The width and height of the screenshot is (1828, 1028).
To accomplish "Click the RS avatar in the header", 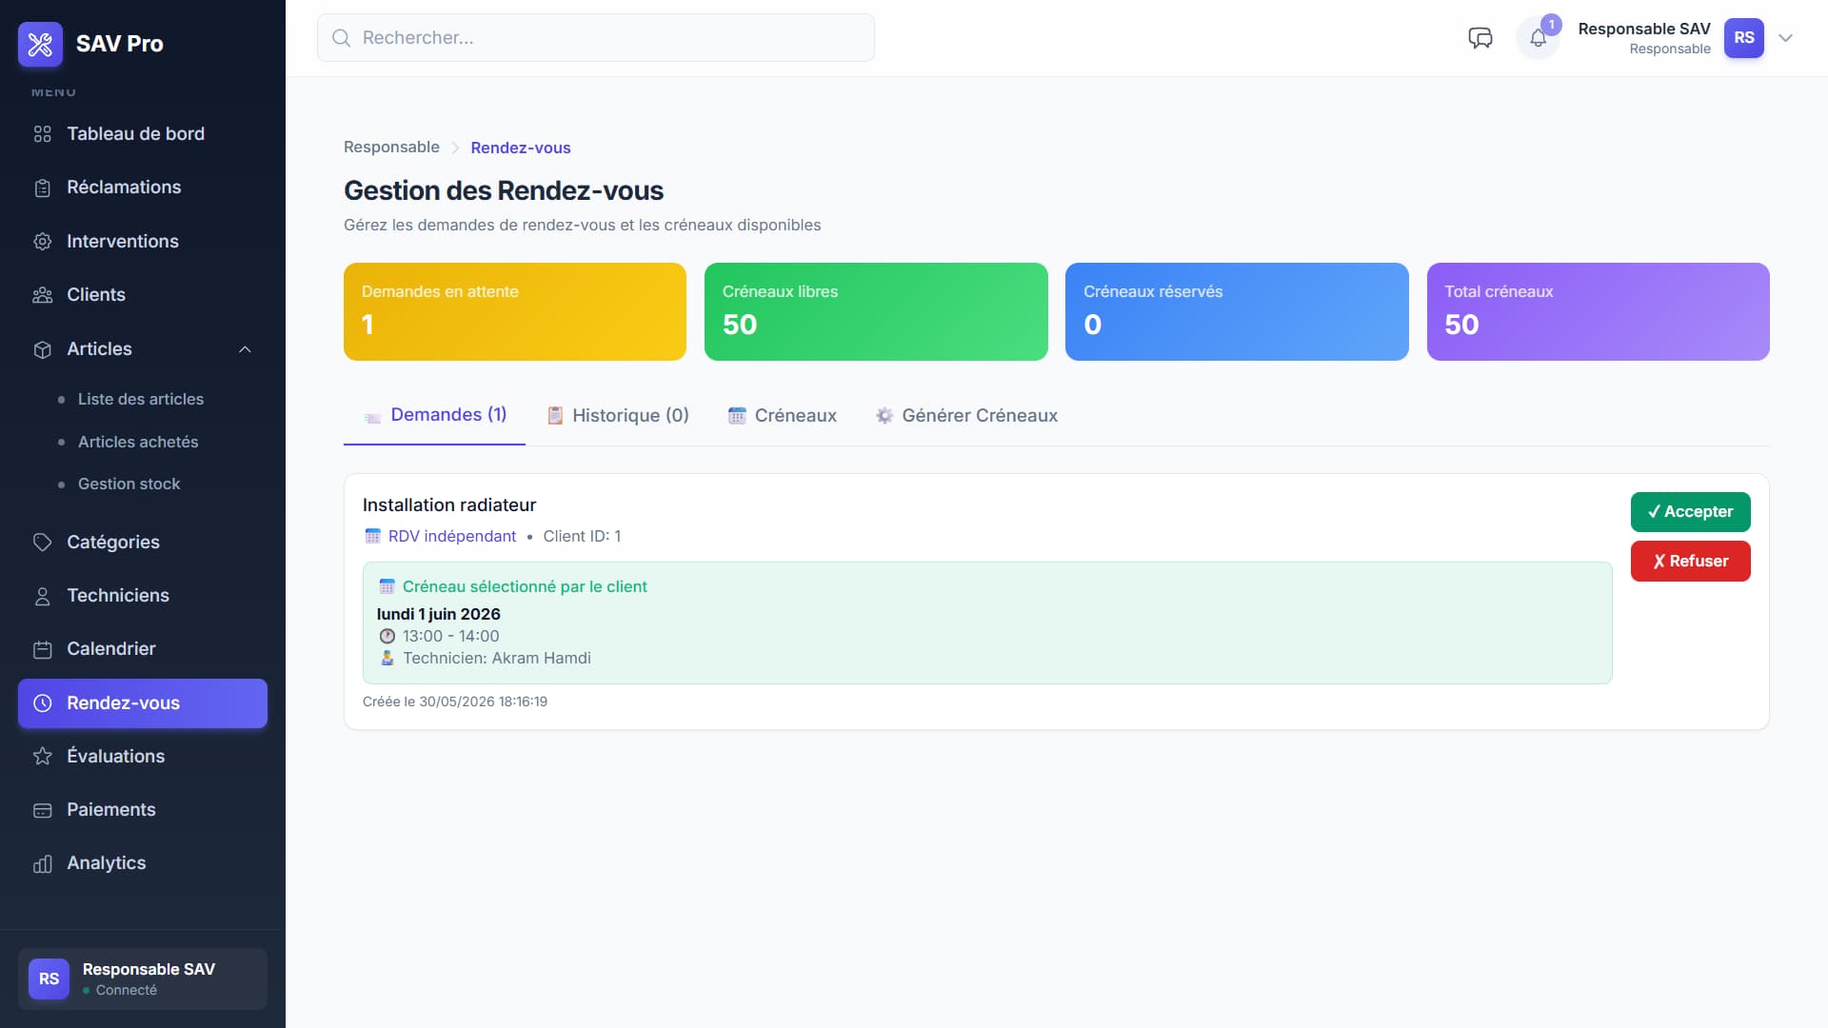I will click(x=1743, y=38).
